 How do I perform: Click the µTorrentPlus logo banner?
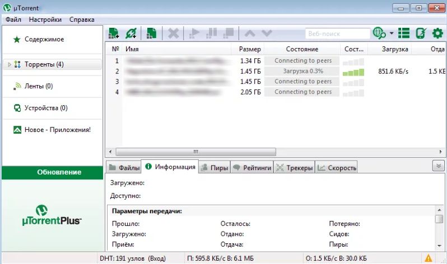[52, 215]
